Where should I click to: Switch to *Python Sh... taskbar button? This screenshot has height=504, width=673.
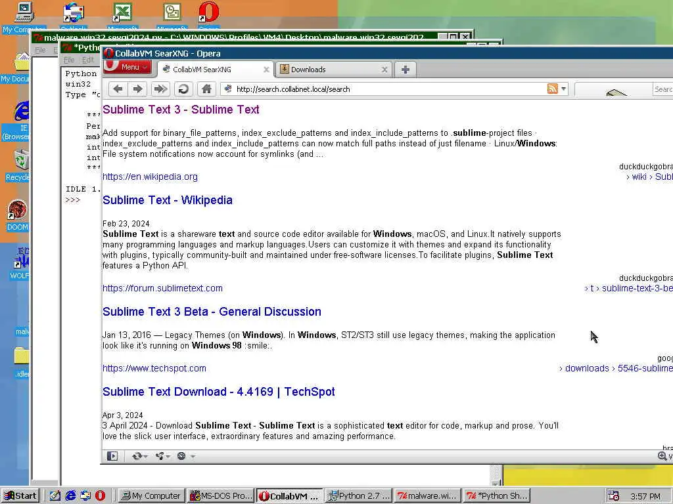pos(497,496)
